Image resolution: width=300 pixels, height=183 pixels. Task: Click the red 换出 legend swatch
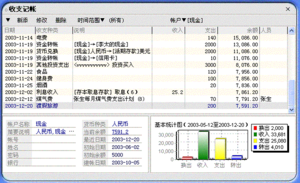[x=255, y=128]
